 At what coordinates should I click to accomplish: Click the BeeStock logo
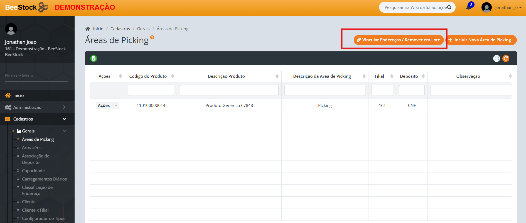(x=26, y=7)
